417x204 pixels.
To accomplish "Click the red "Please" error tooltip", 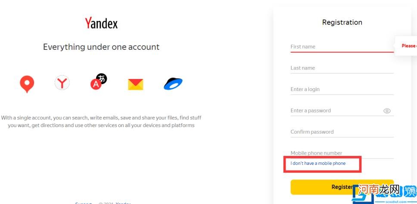I will [408, 46].
